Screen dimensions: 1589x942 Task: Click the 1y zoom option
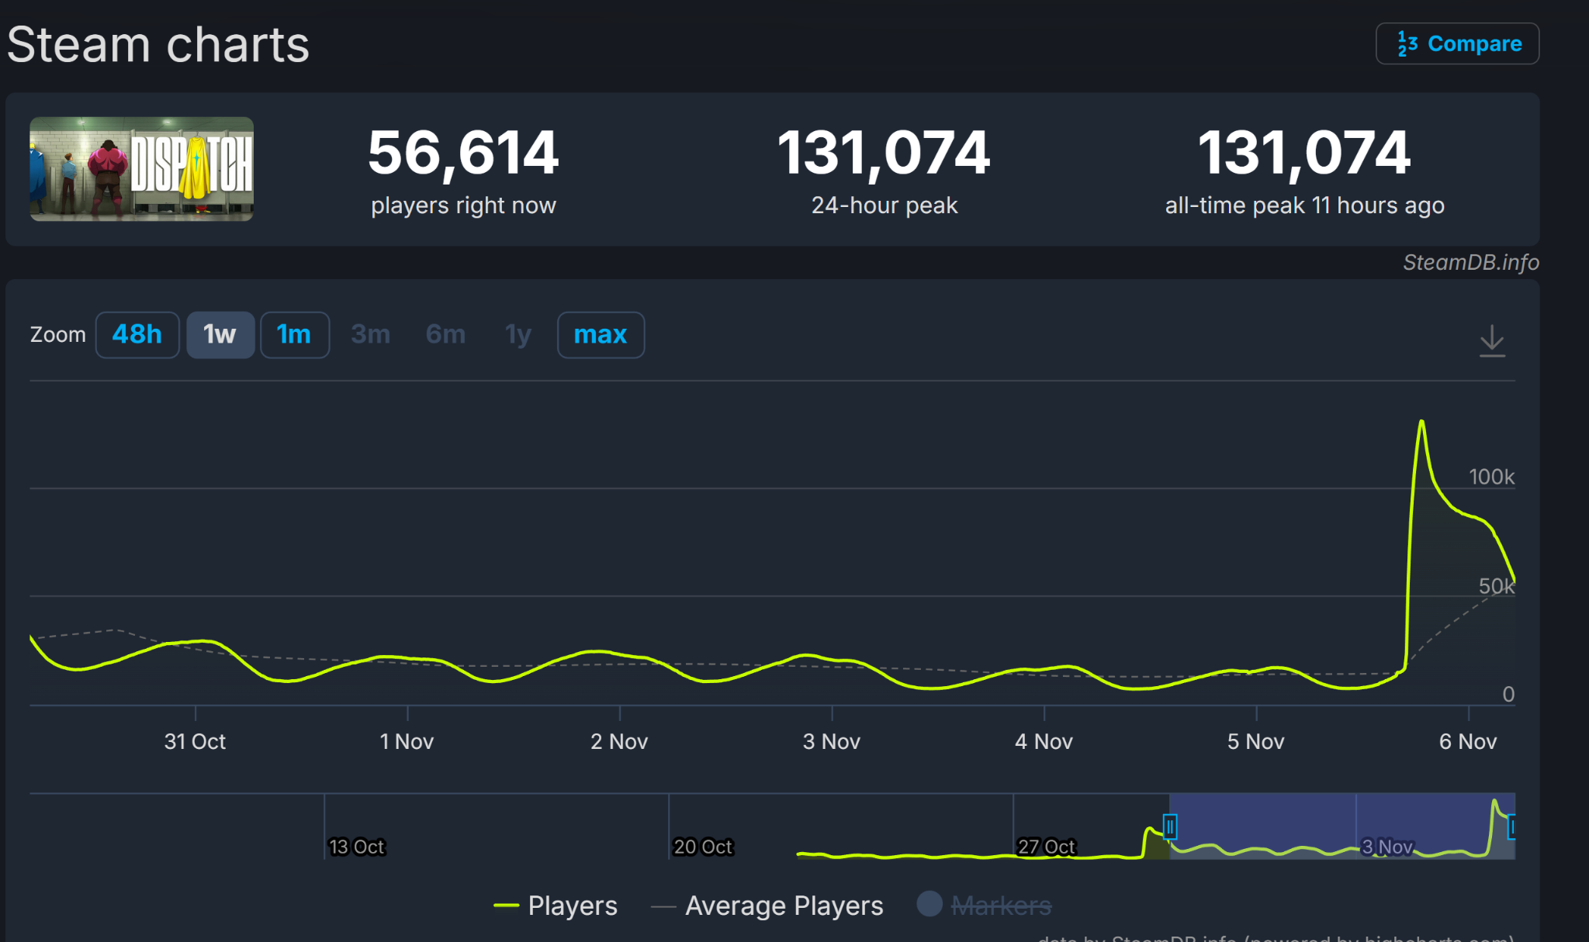(x=518, y=335)
